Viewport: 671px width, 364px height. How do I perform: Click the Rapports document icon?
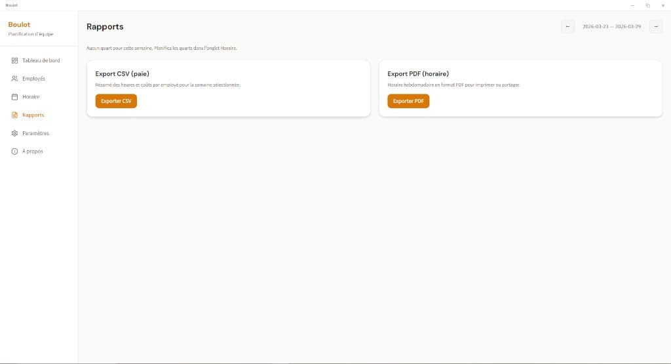tap(14, 115)
